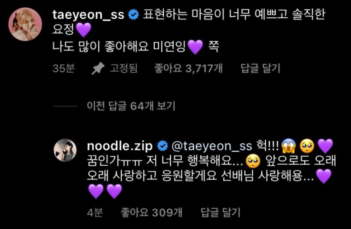Click purple heart after 요정 text
Screen dimensions: 351x229
[83, 30]
